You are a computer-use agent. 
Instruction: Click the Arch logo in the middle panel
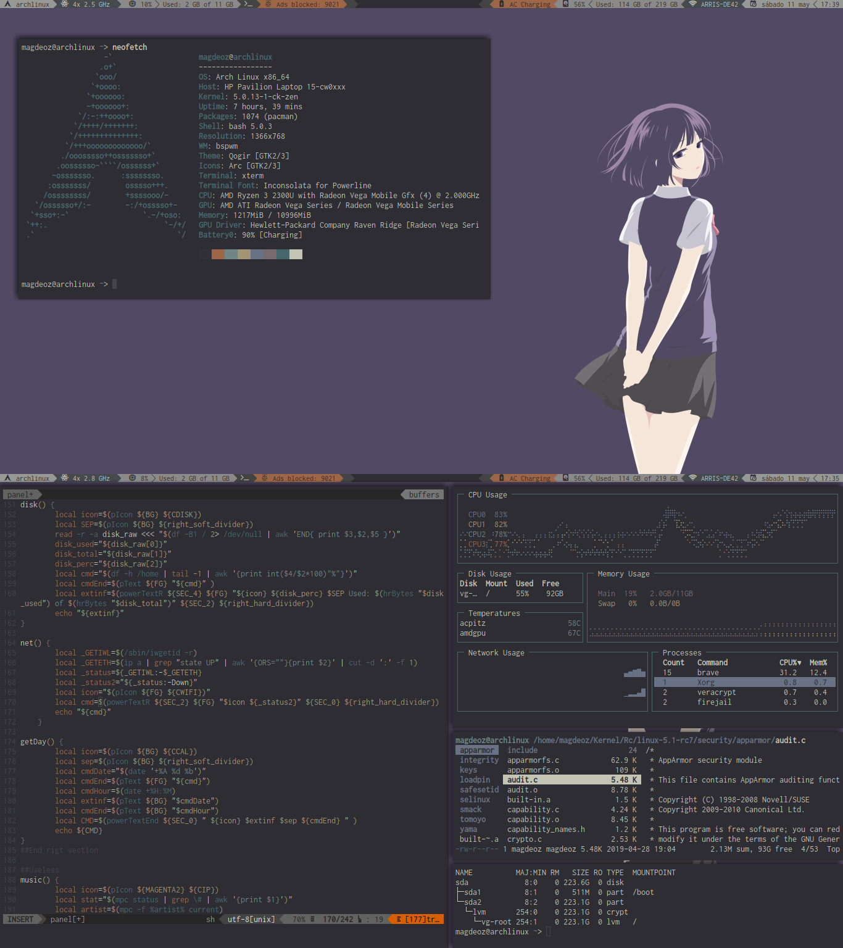pyautogui.click(x=7, y=478)
